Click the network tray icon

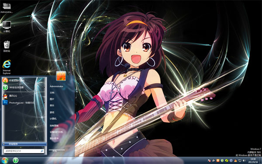(240, 161)
